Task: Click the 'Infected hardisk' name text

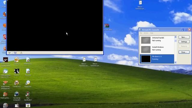Action: 158,38
